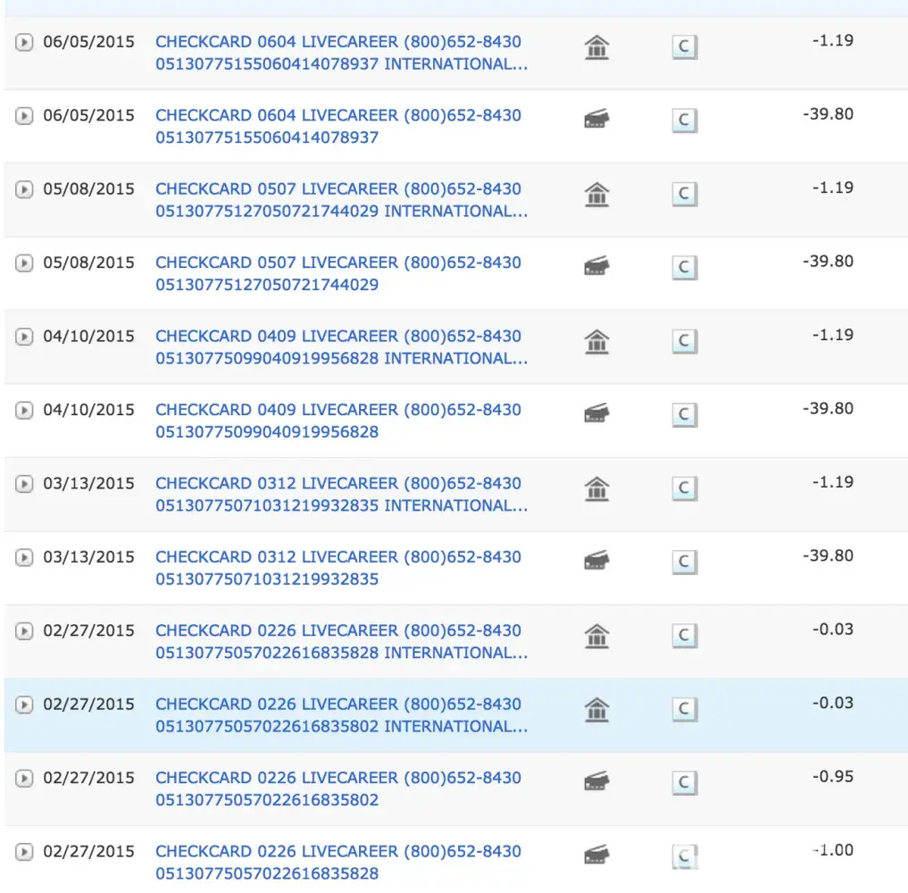Select the -39.80 amount dated 03/13/2015
Screen dimensions: 908x893
[x=828, y=555]
